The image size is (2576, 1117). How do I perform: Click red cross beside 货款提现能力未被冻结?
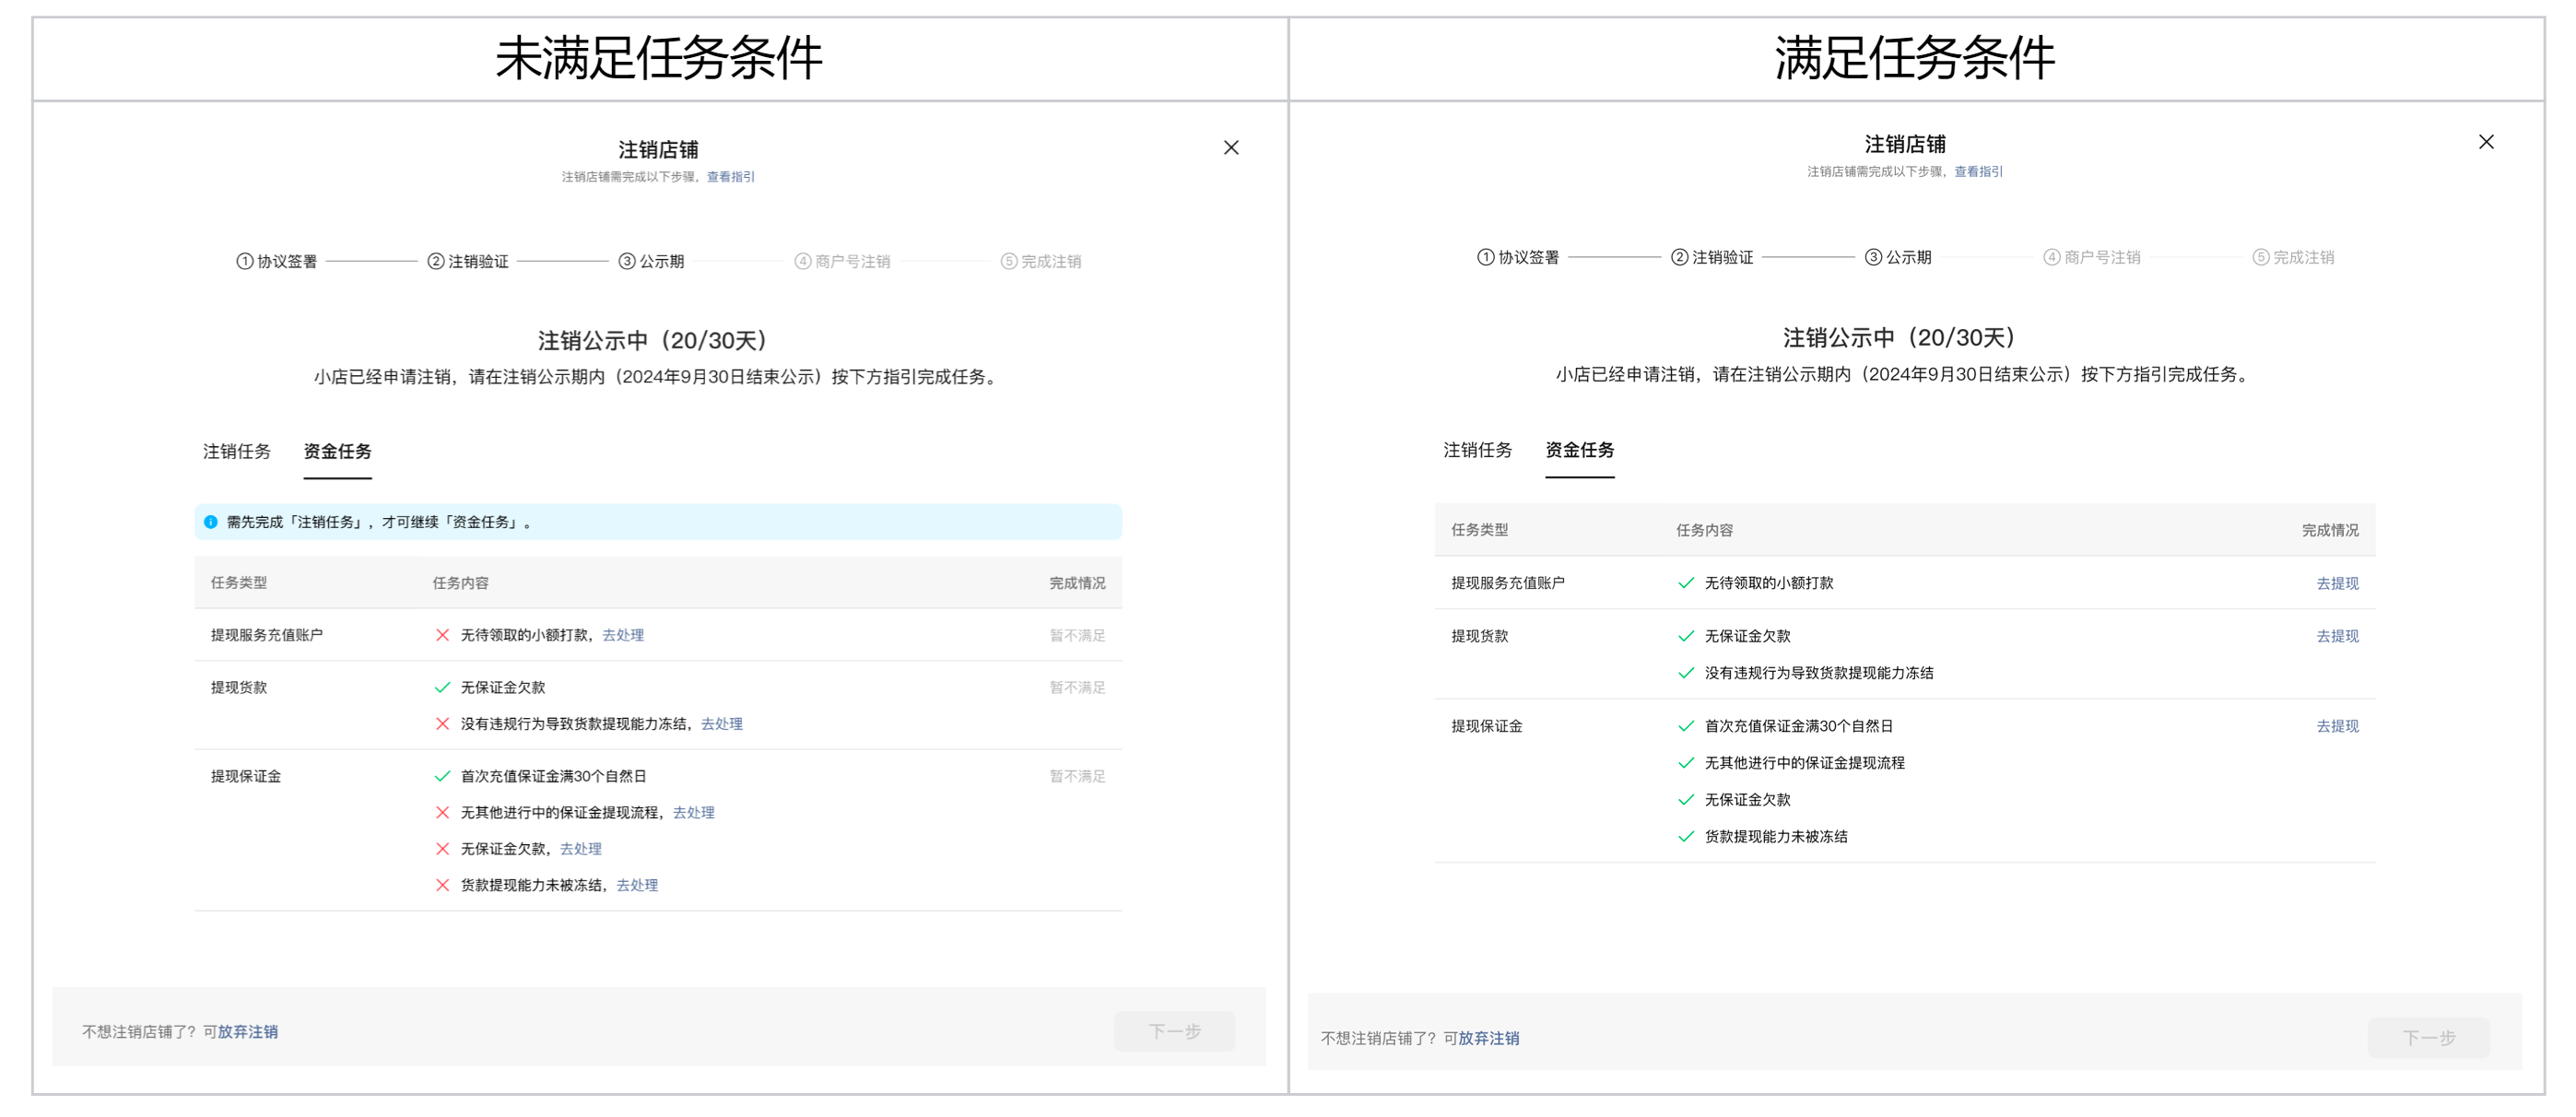[442, 885]
